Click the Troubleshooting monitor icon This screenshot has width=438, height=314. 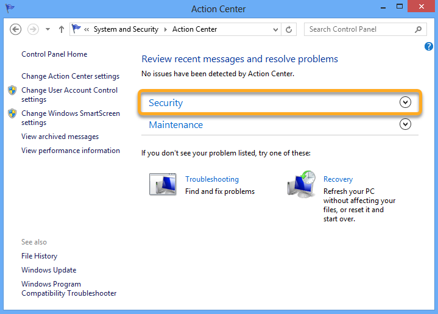coord(163,184)
